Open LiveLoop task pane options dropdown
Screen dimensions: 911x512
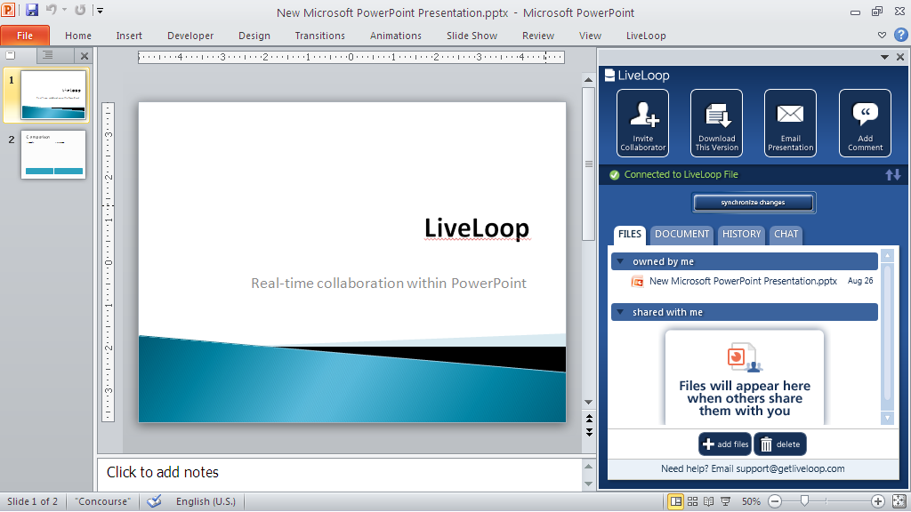[884, 57]
